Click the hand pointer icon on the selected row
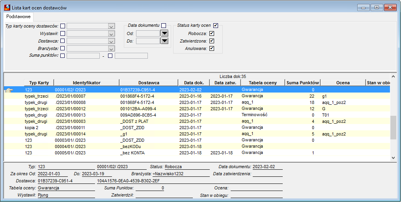 tap(9, 90)
